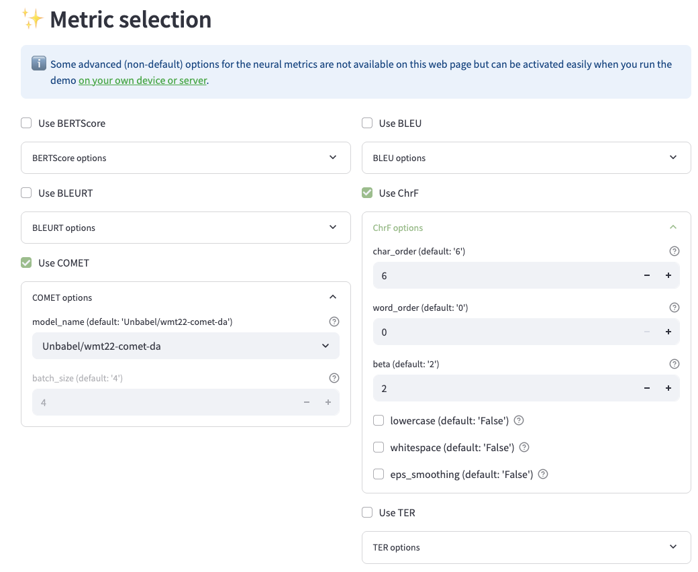Expand BLEU options panel
Image resolution: width=698 pixels, height=572 pixels.
pyautogui.click(x=526, y=158)
